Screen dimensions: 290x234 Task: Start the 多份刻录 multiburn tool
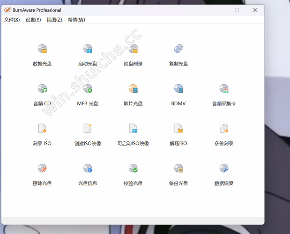(224, 135)
